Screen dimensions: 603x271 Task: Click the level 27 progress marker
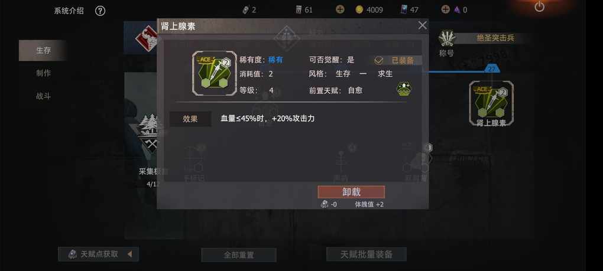pyautogui.click(x=491, y=69)
